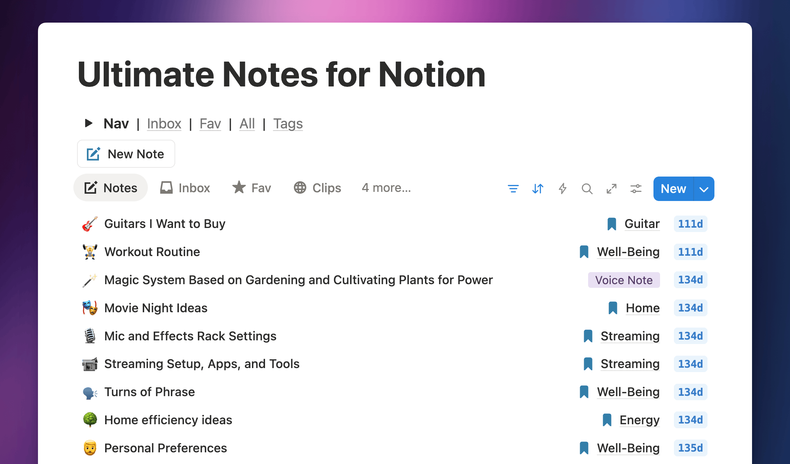Click the guitar emoji icon of the first note
This screenshot has height=464, width=790.
point(90,224)
